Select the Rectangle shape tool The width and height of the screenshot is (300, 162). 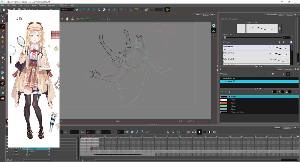(x=2, y=52)
